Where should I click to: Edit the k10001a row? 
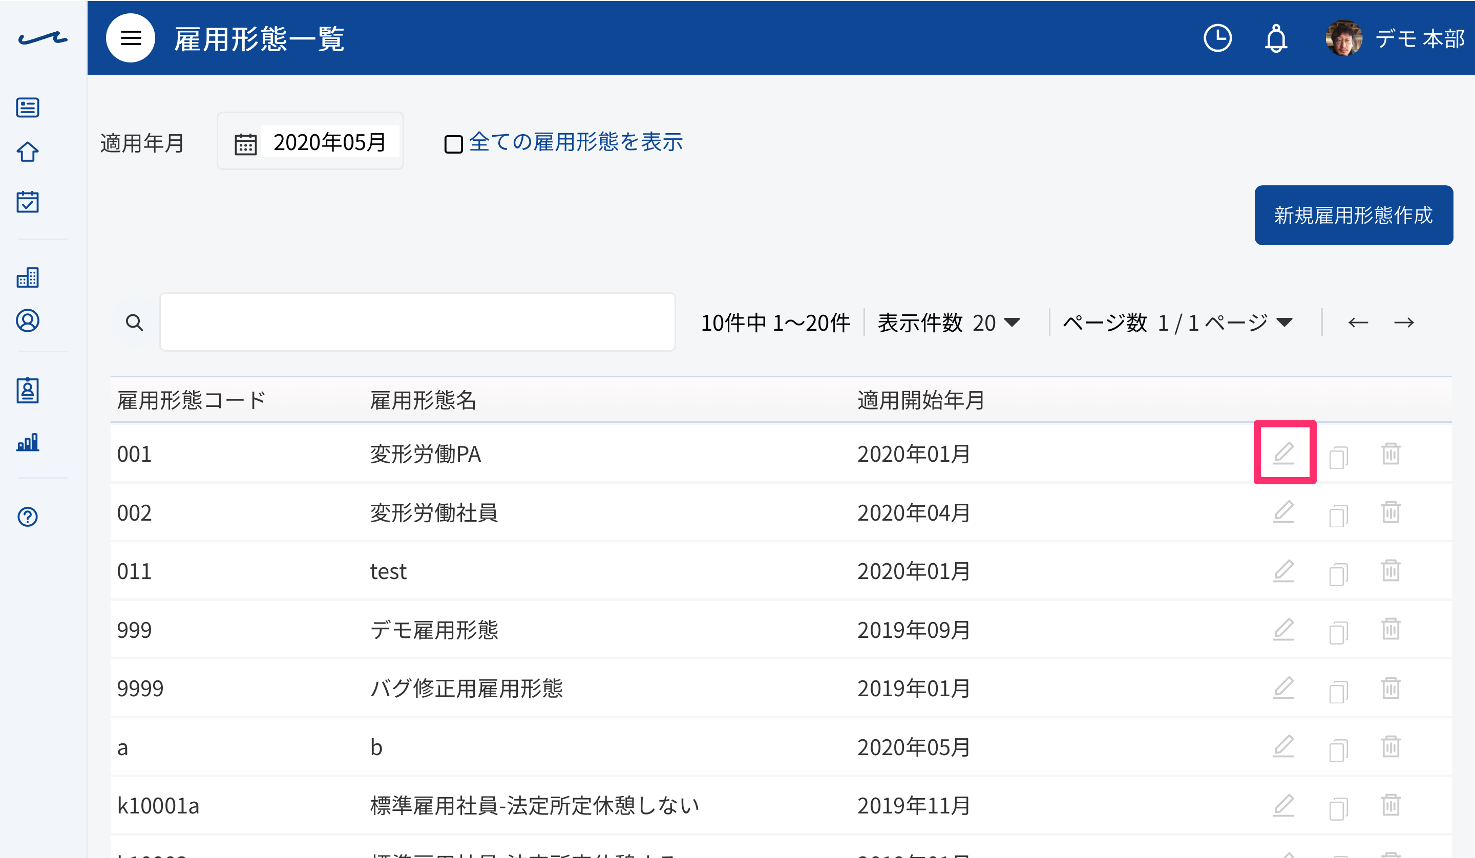point(1283,805)
